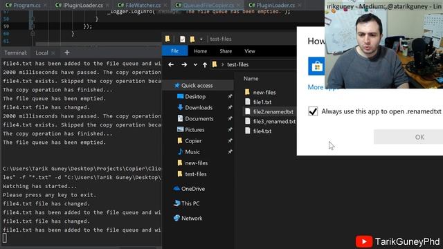The height and width of the screenshot is (249, 443).
Task: Click the file2.renamedtxt file icon
Action: point(248,111)
